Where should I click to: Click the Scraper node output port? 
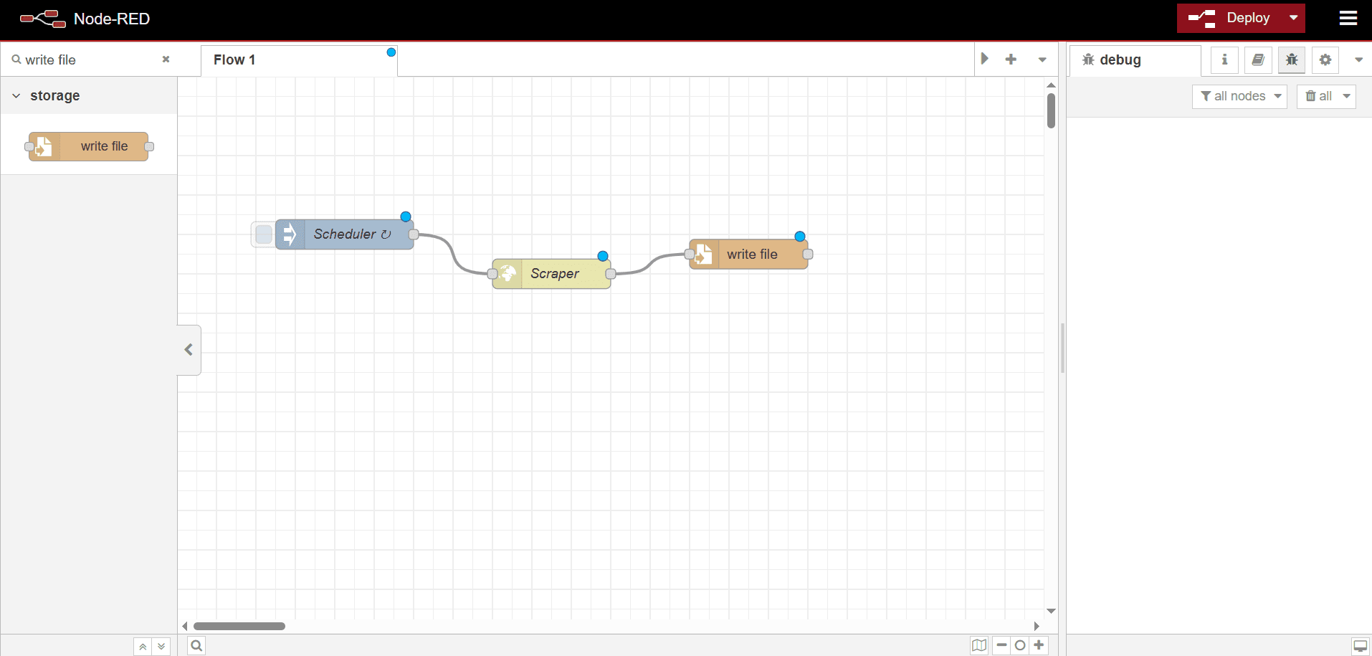point(611,274)
